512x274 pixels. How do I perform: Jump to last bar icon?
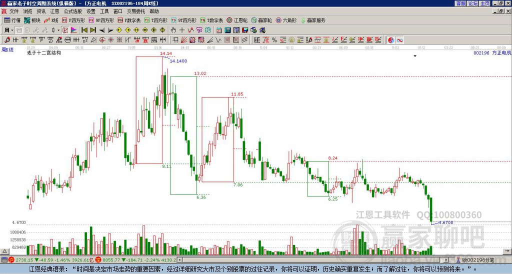pos(92,30)
